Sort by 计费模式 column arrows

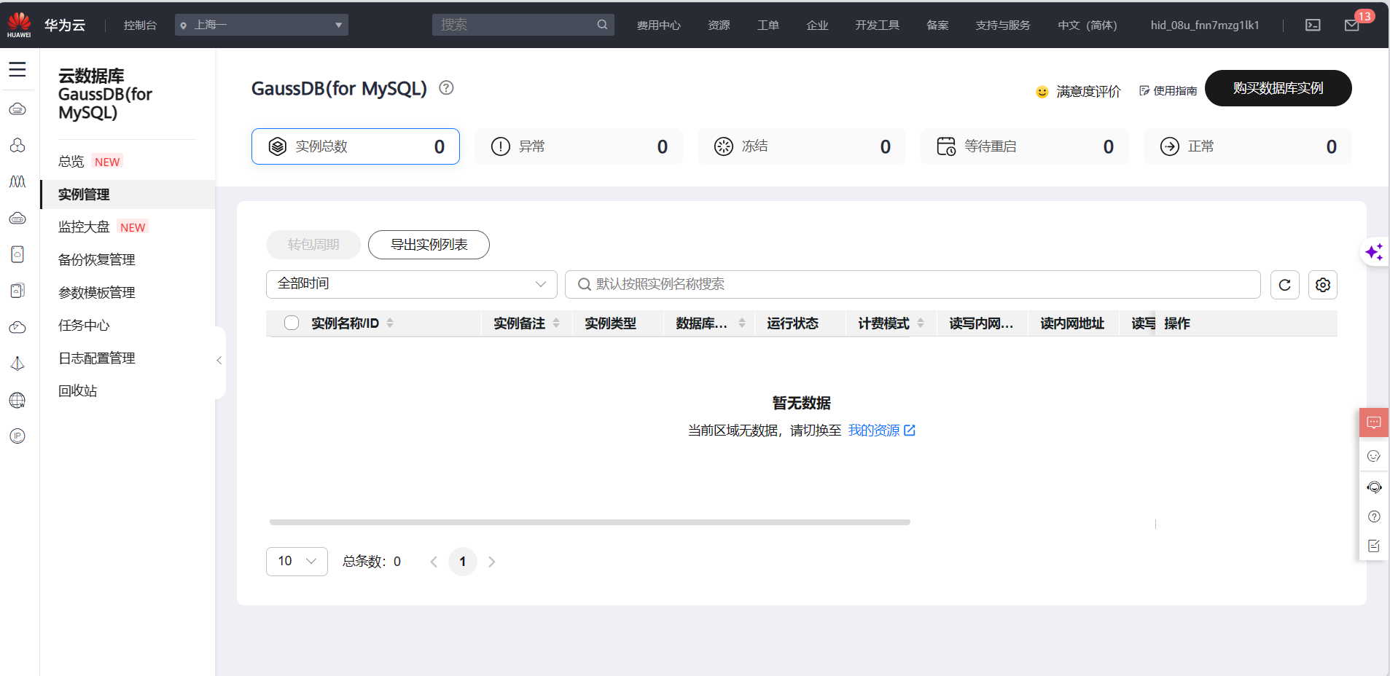pyautogui.click(x=921, y=323)
